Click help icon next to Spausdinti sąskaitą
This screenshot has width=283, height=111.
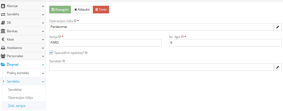(x=86, y=53)
